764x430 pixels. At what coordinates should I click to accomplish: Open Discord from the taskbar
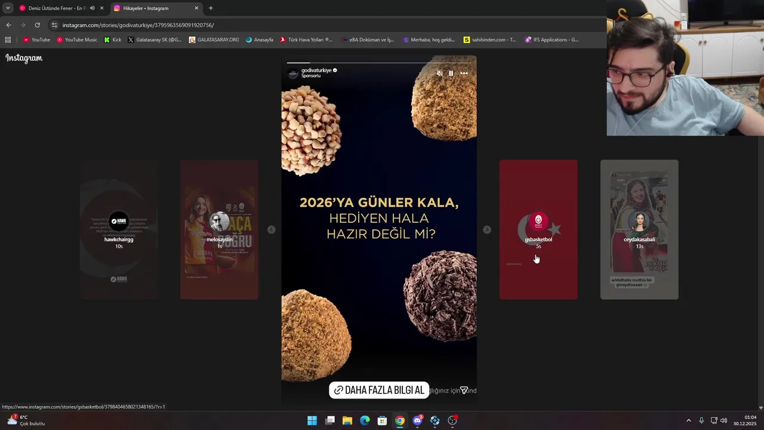pos(418,420)
